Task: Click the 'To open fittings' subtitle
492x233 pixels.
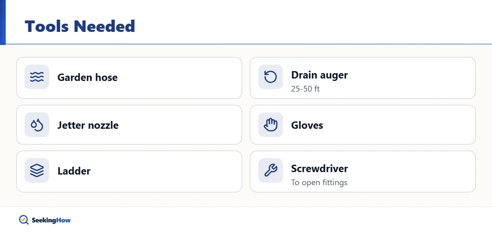Action: (319, 182)
